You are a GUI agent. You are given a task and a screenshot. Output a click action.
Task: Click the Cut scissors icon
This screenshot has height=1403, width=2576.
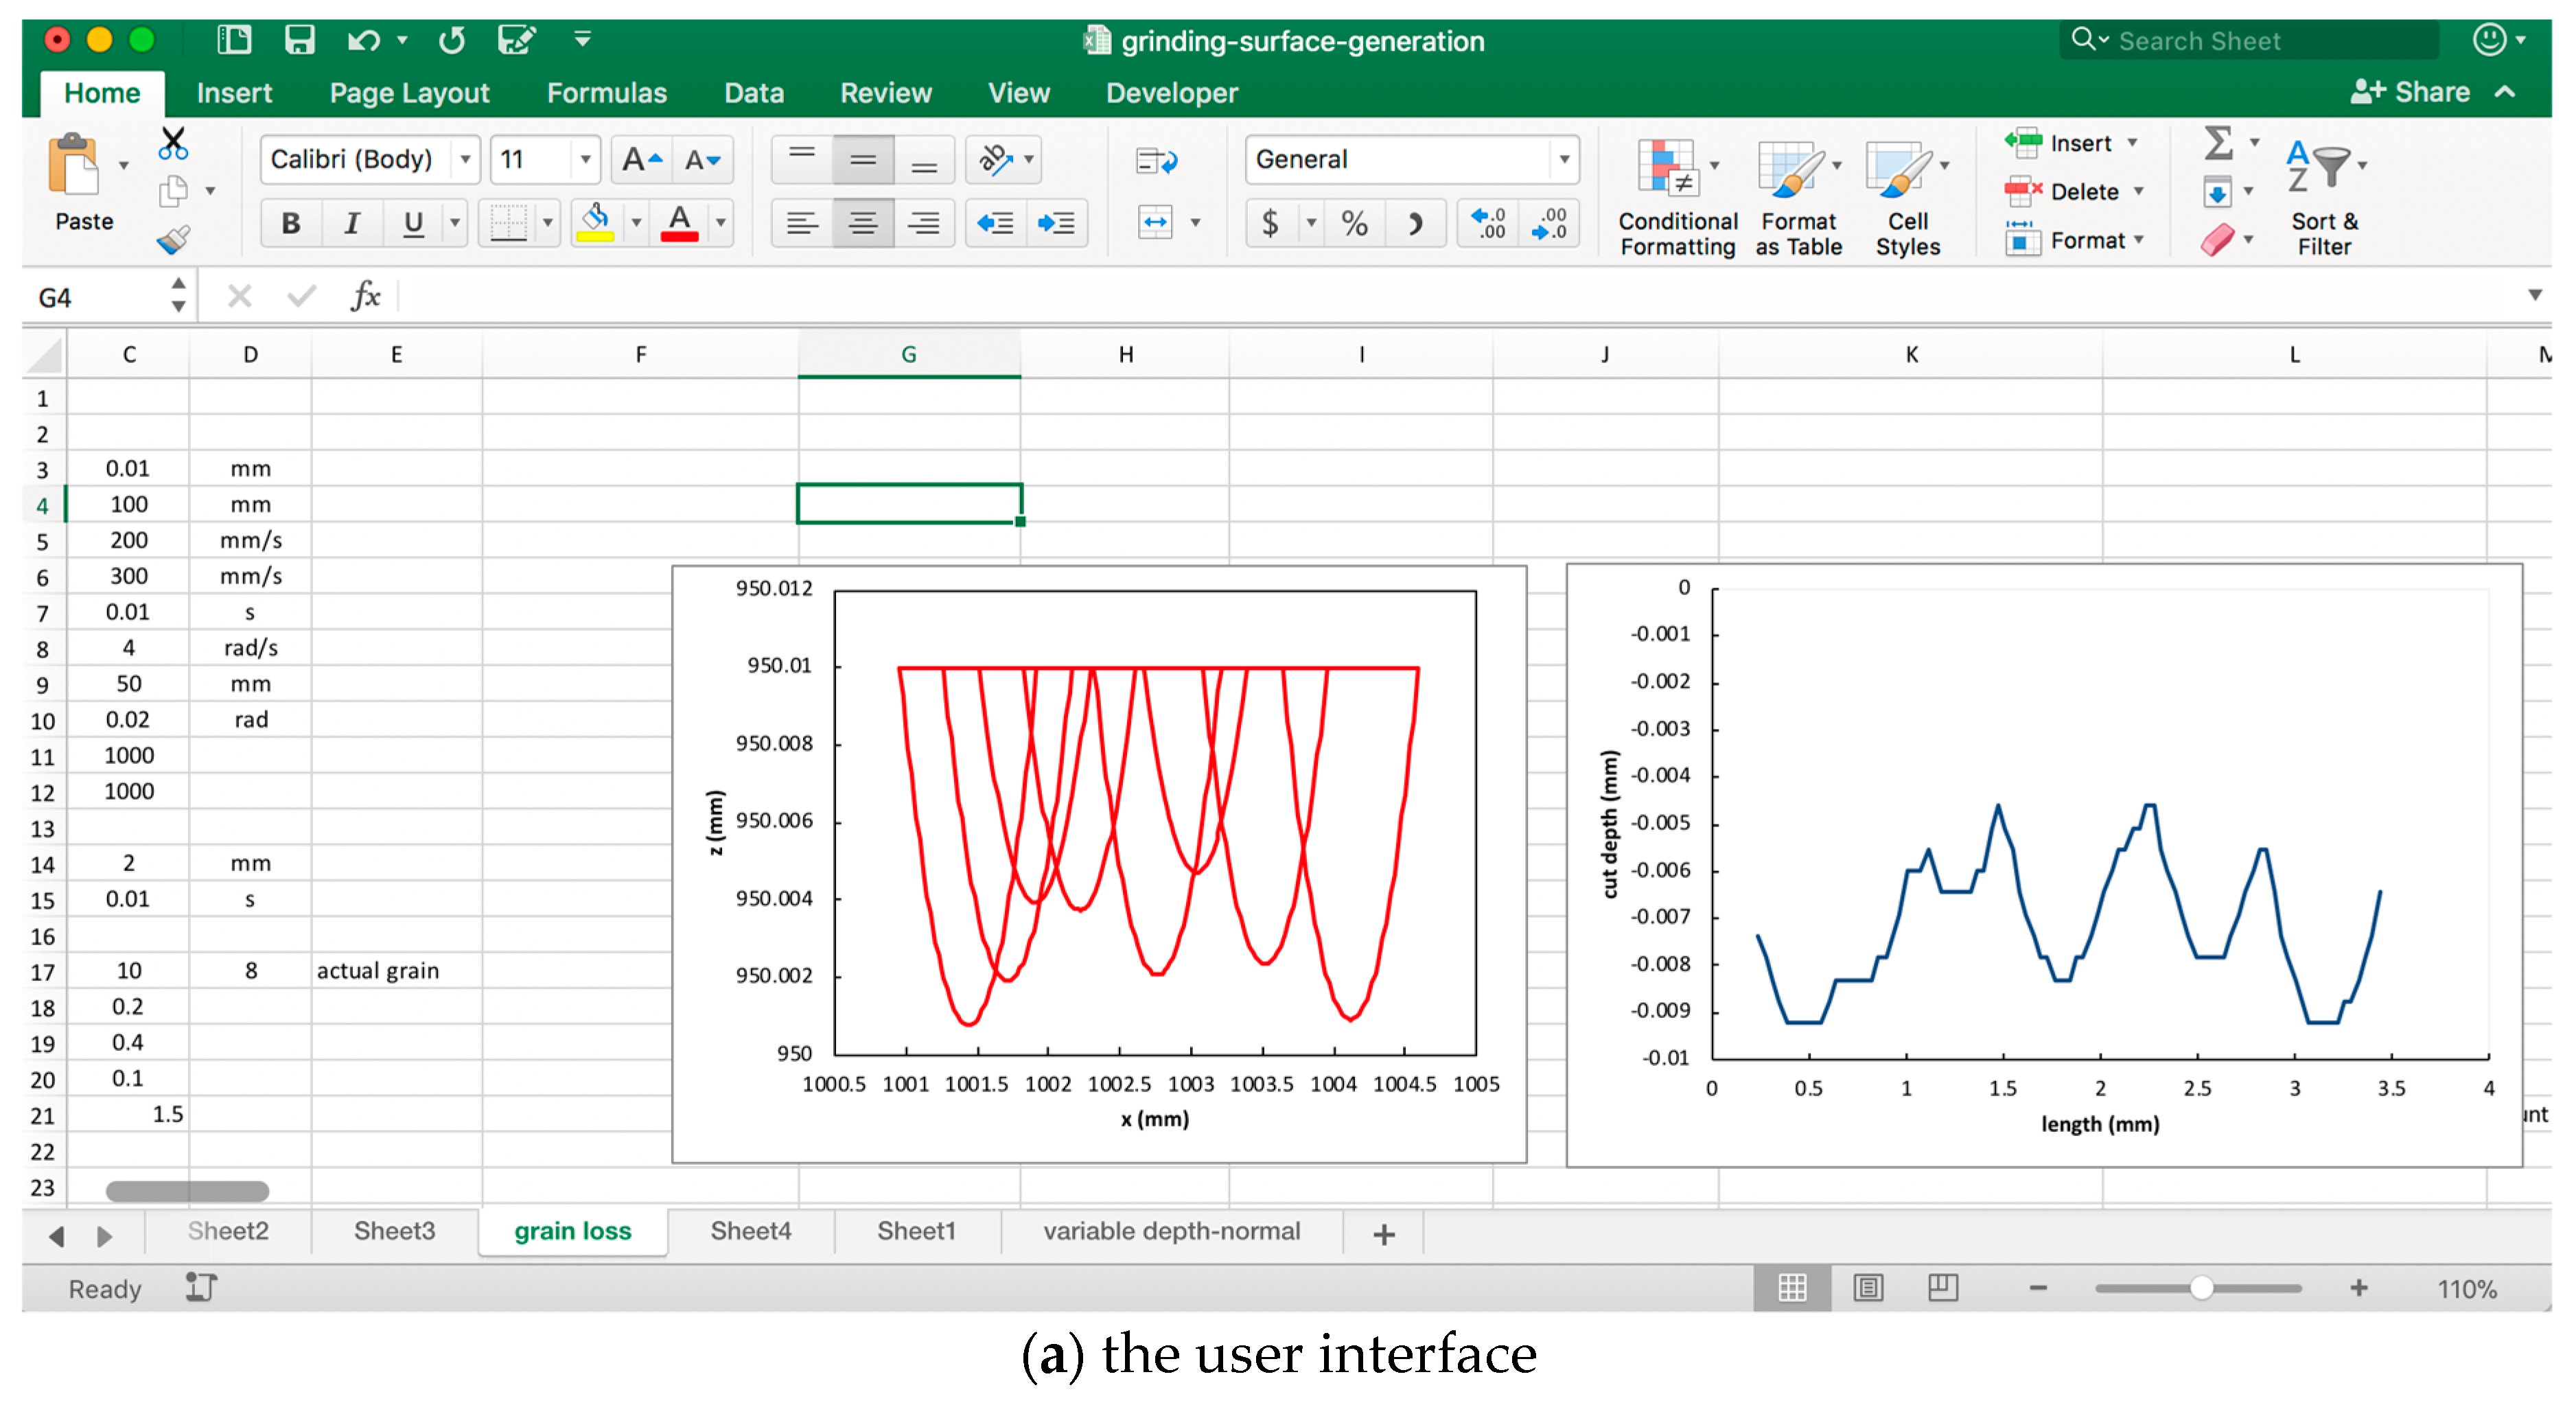click(173, 144)
